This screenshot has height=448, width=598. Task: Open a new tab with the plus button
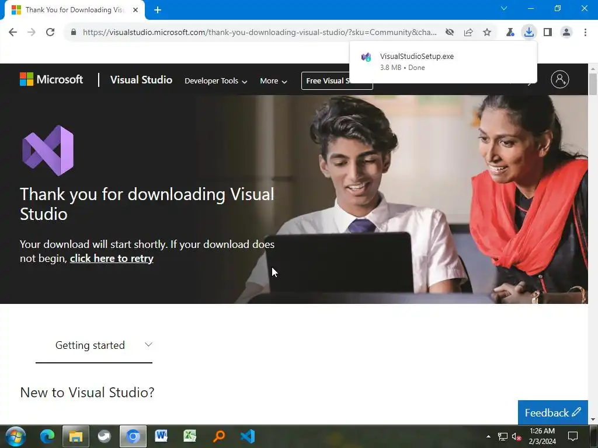click(x=158, y=10)
